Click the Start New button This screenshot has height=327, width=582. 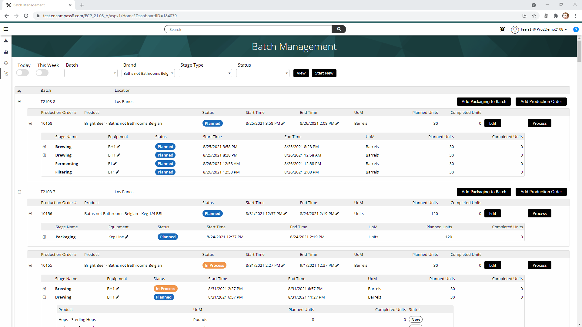coord(324,73)
